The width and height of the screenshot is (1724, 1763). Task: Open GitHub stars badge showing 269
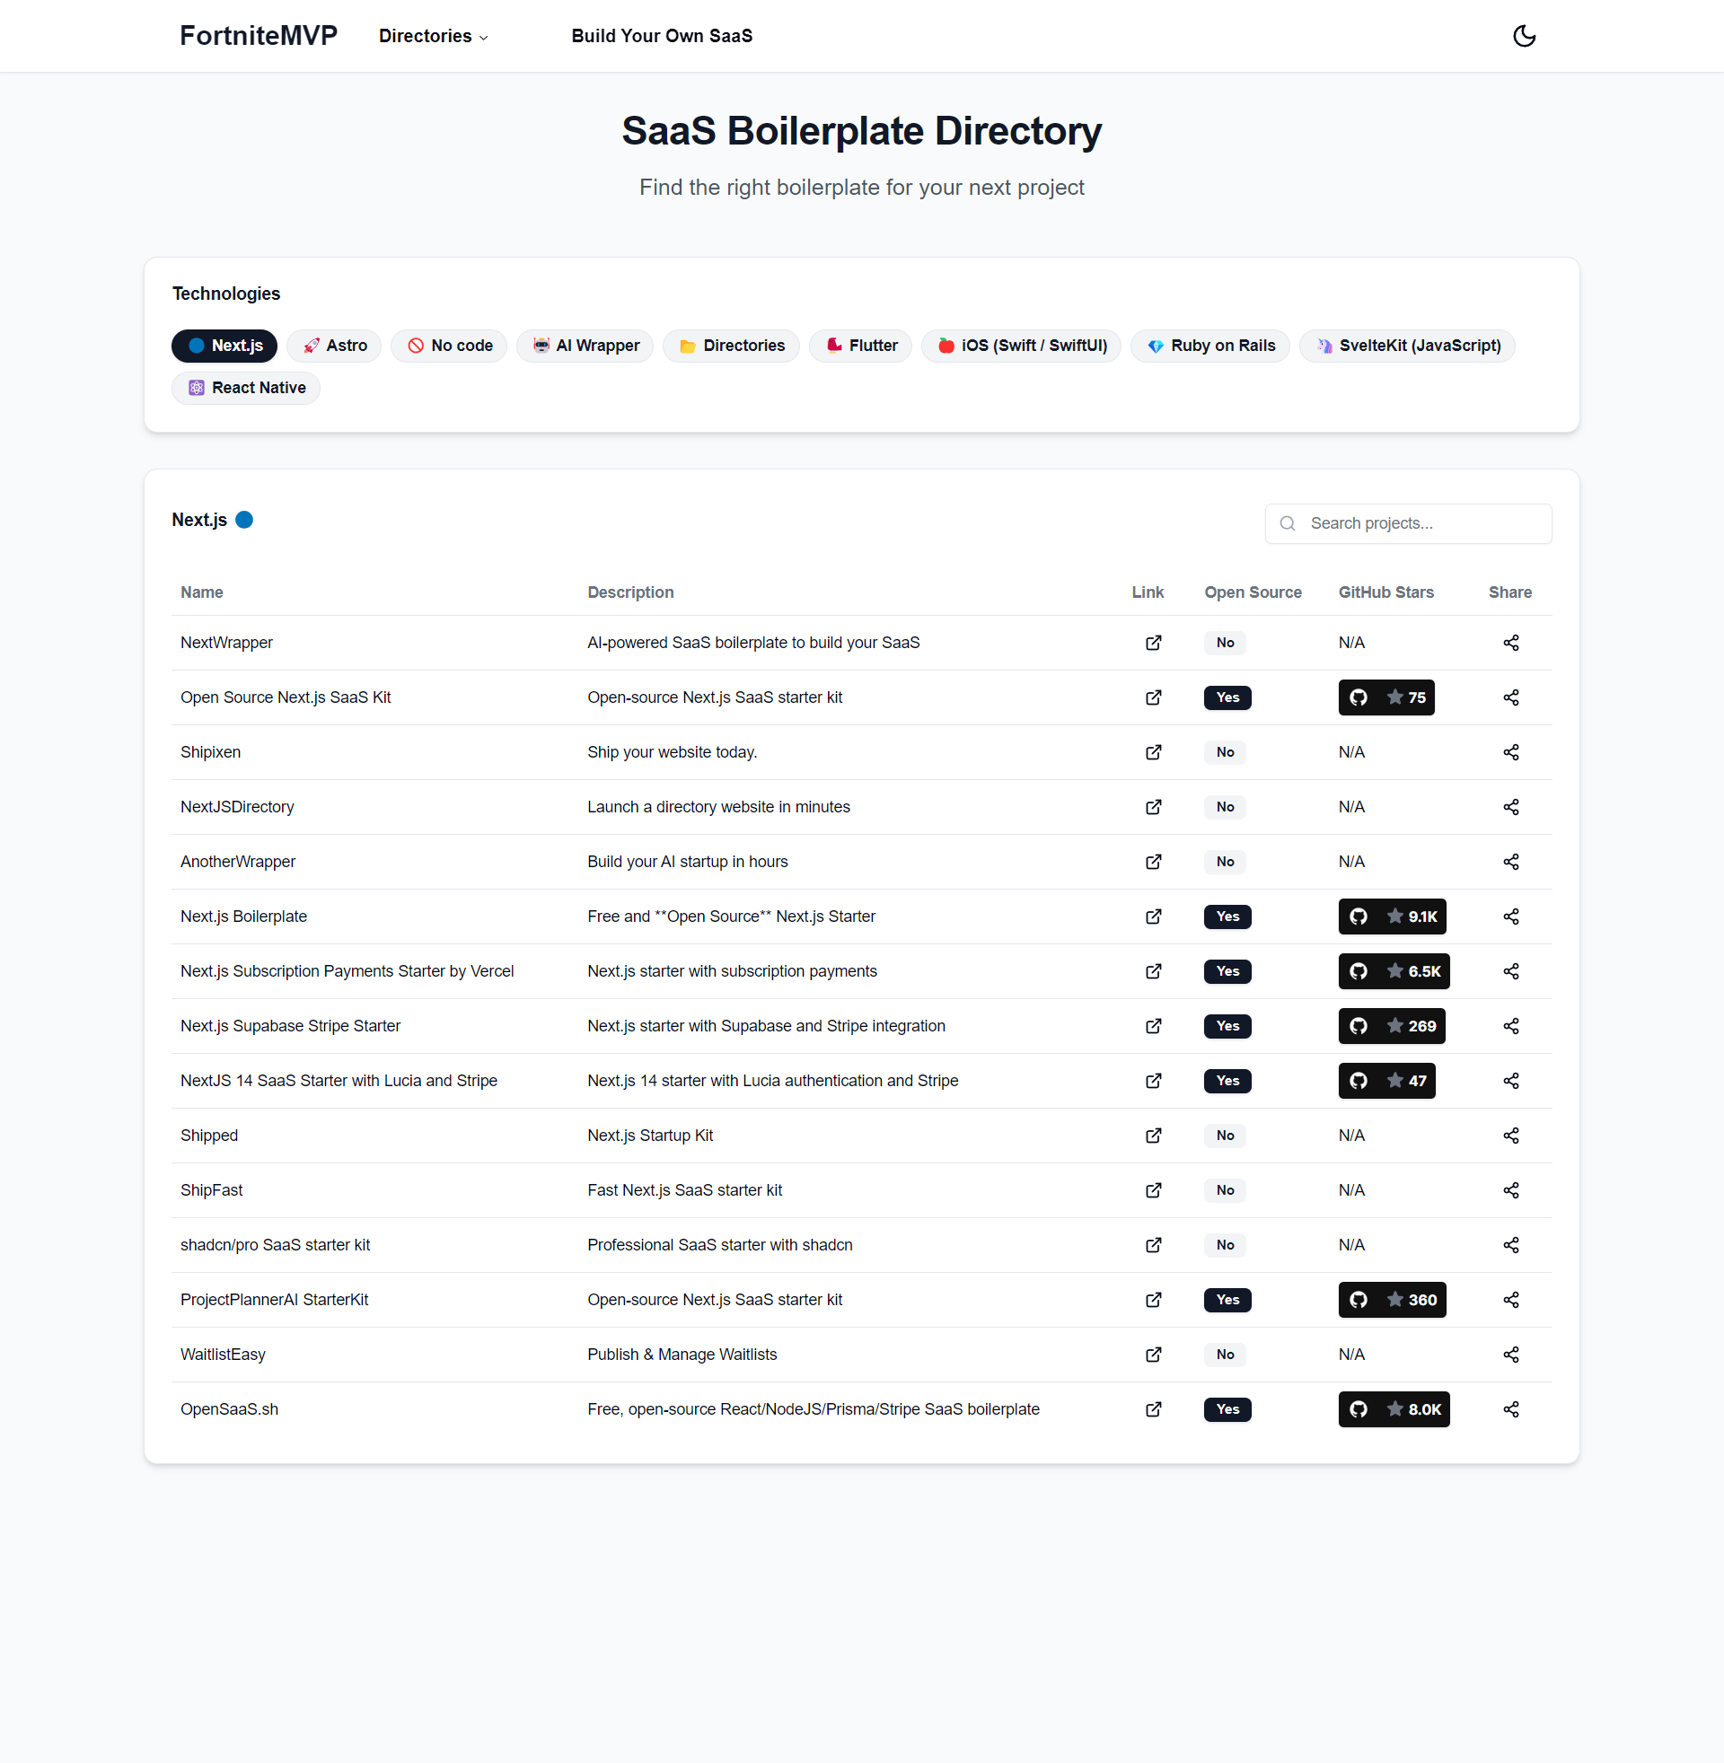point(1392,1026)
